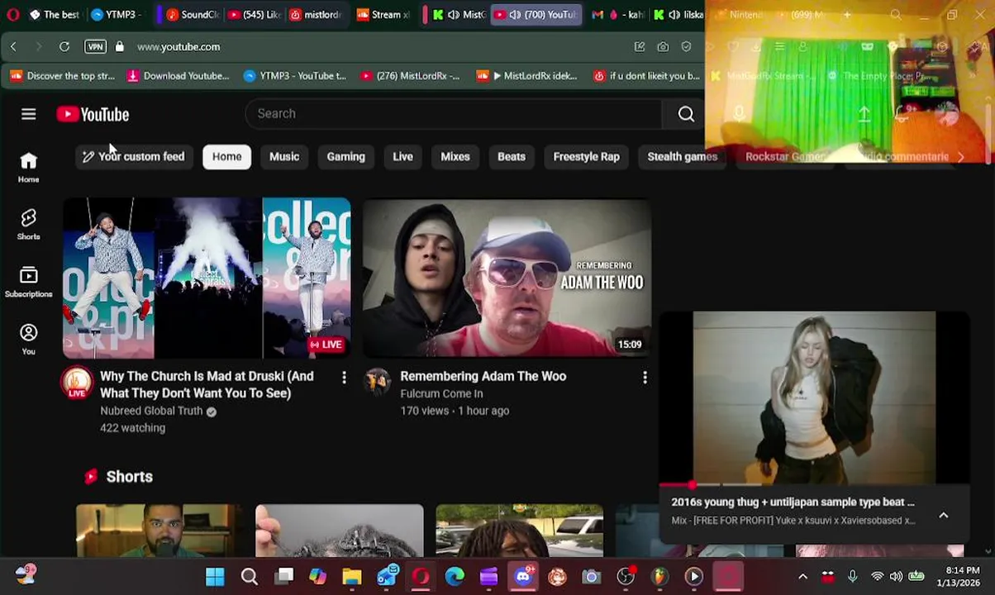Show hidden system tray icons
995x595 pixels.
pos(802,576)
